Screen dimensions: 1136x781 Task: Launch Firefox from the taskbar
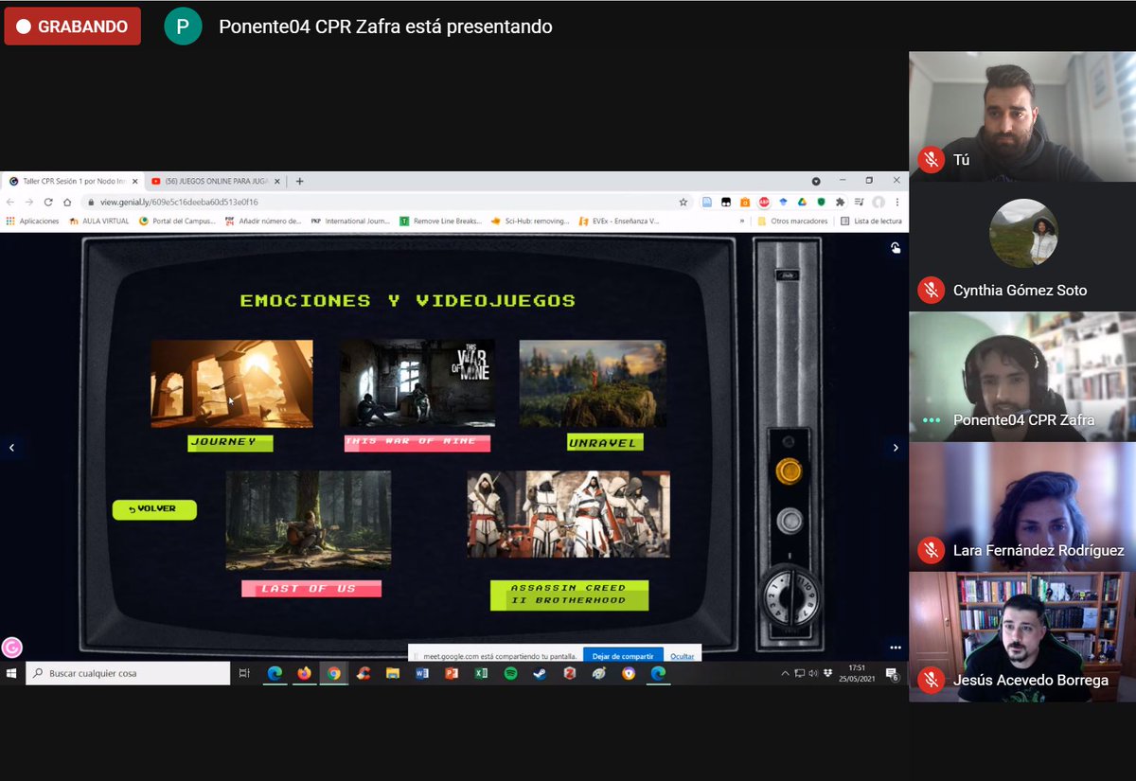(x=302, y=673)
